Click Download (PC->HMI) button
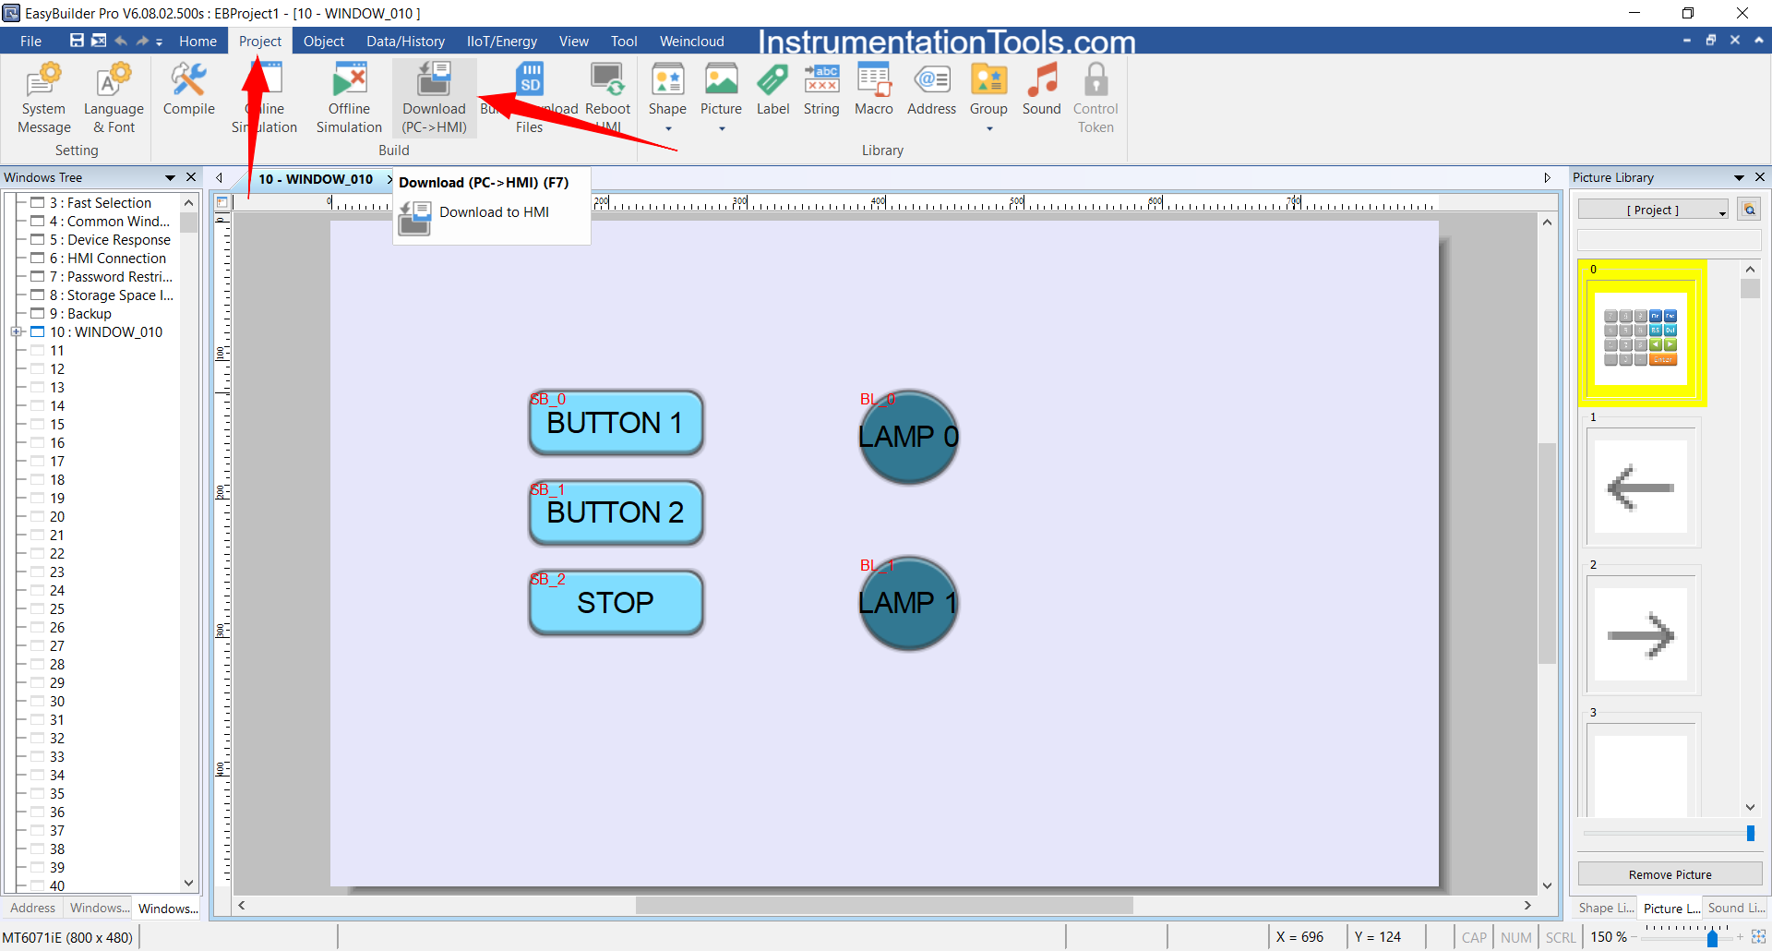1772x951 pixels. pyautogui.click(x=434, y=98)
